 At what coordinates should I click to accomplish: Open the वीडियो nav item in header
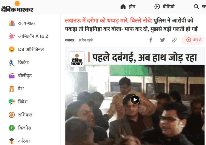coord(165,6)
